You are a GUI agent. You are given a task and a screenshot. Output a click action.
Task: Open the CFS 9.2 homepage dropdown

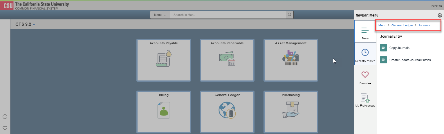pyautogui.click(x=25, y=25)
